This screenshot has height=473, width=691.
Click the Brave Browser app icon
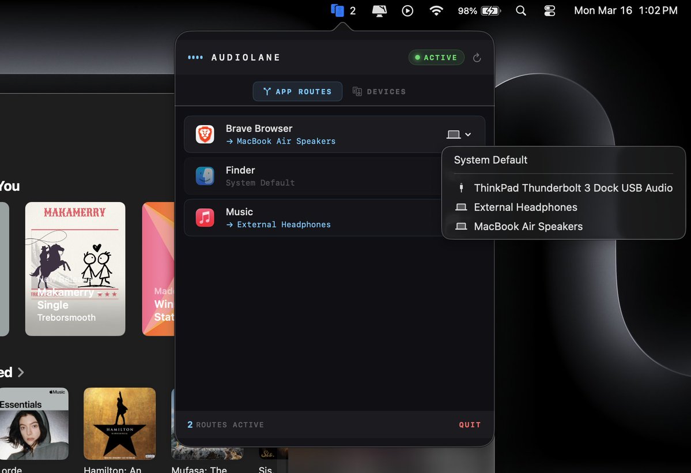point(205,134)
